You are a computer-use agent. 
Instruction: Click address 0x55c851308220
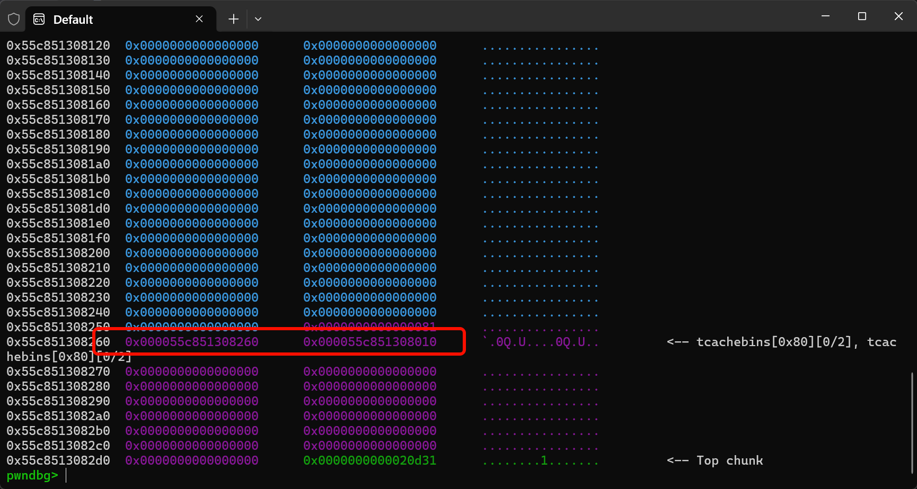[x=58, y=283]
